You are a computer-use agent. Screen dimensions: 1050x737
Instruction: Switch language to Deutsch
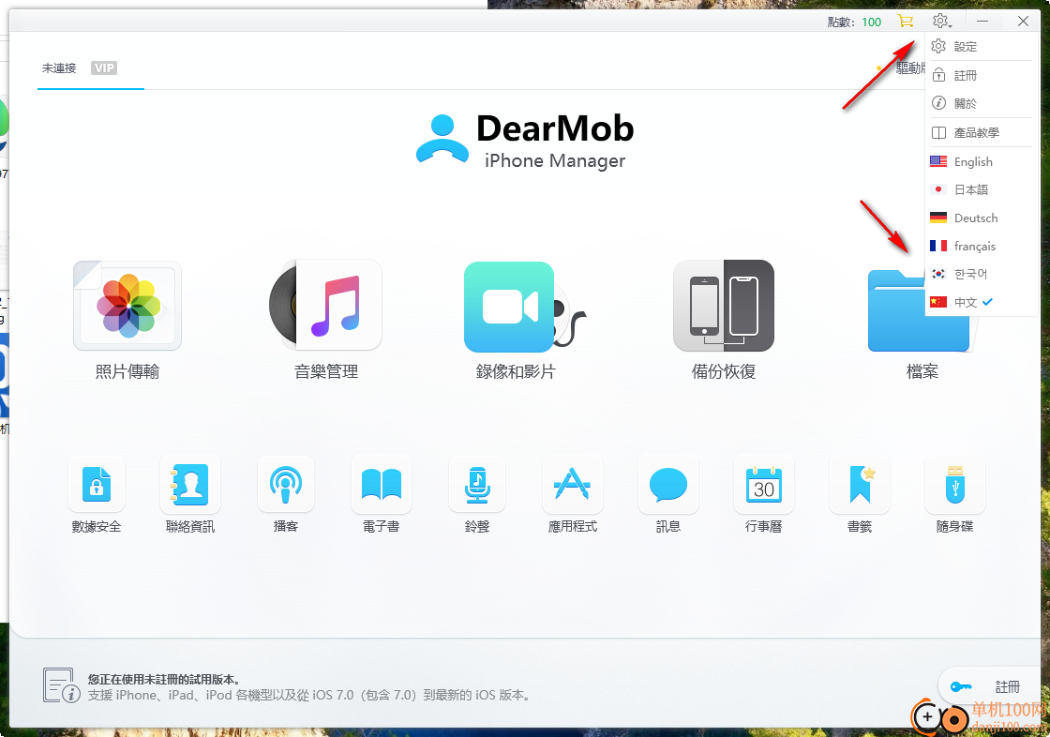click(x=981, y=218)
